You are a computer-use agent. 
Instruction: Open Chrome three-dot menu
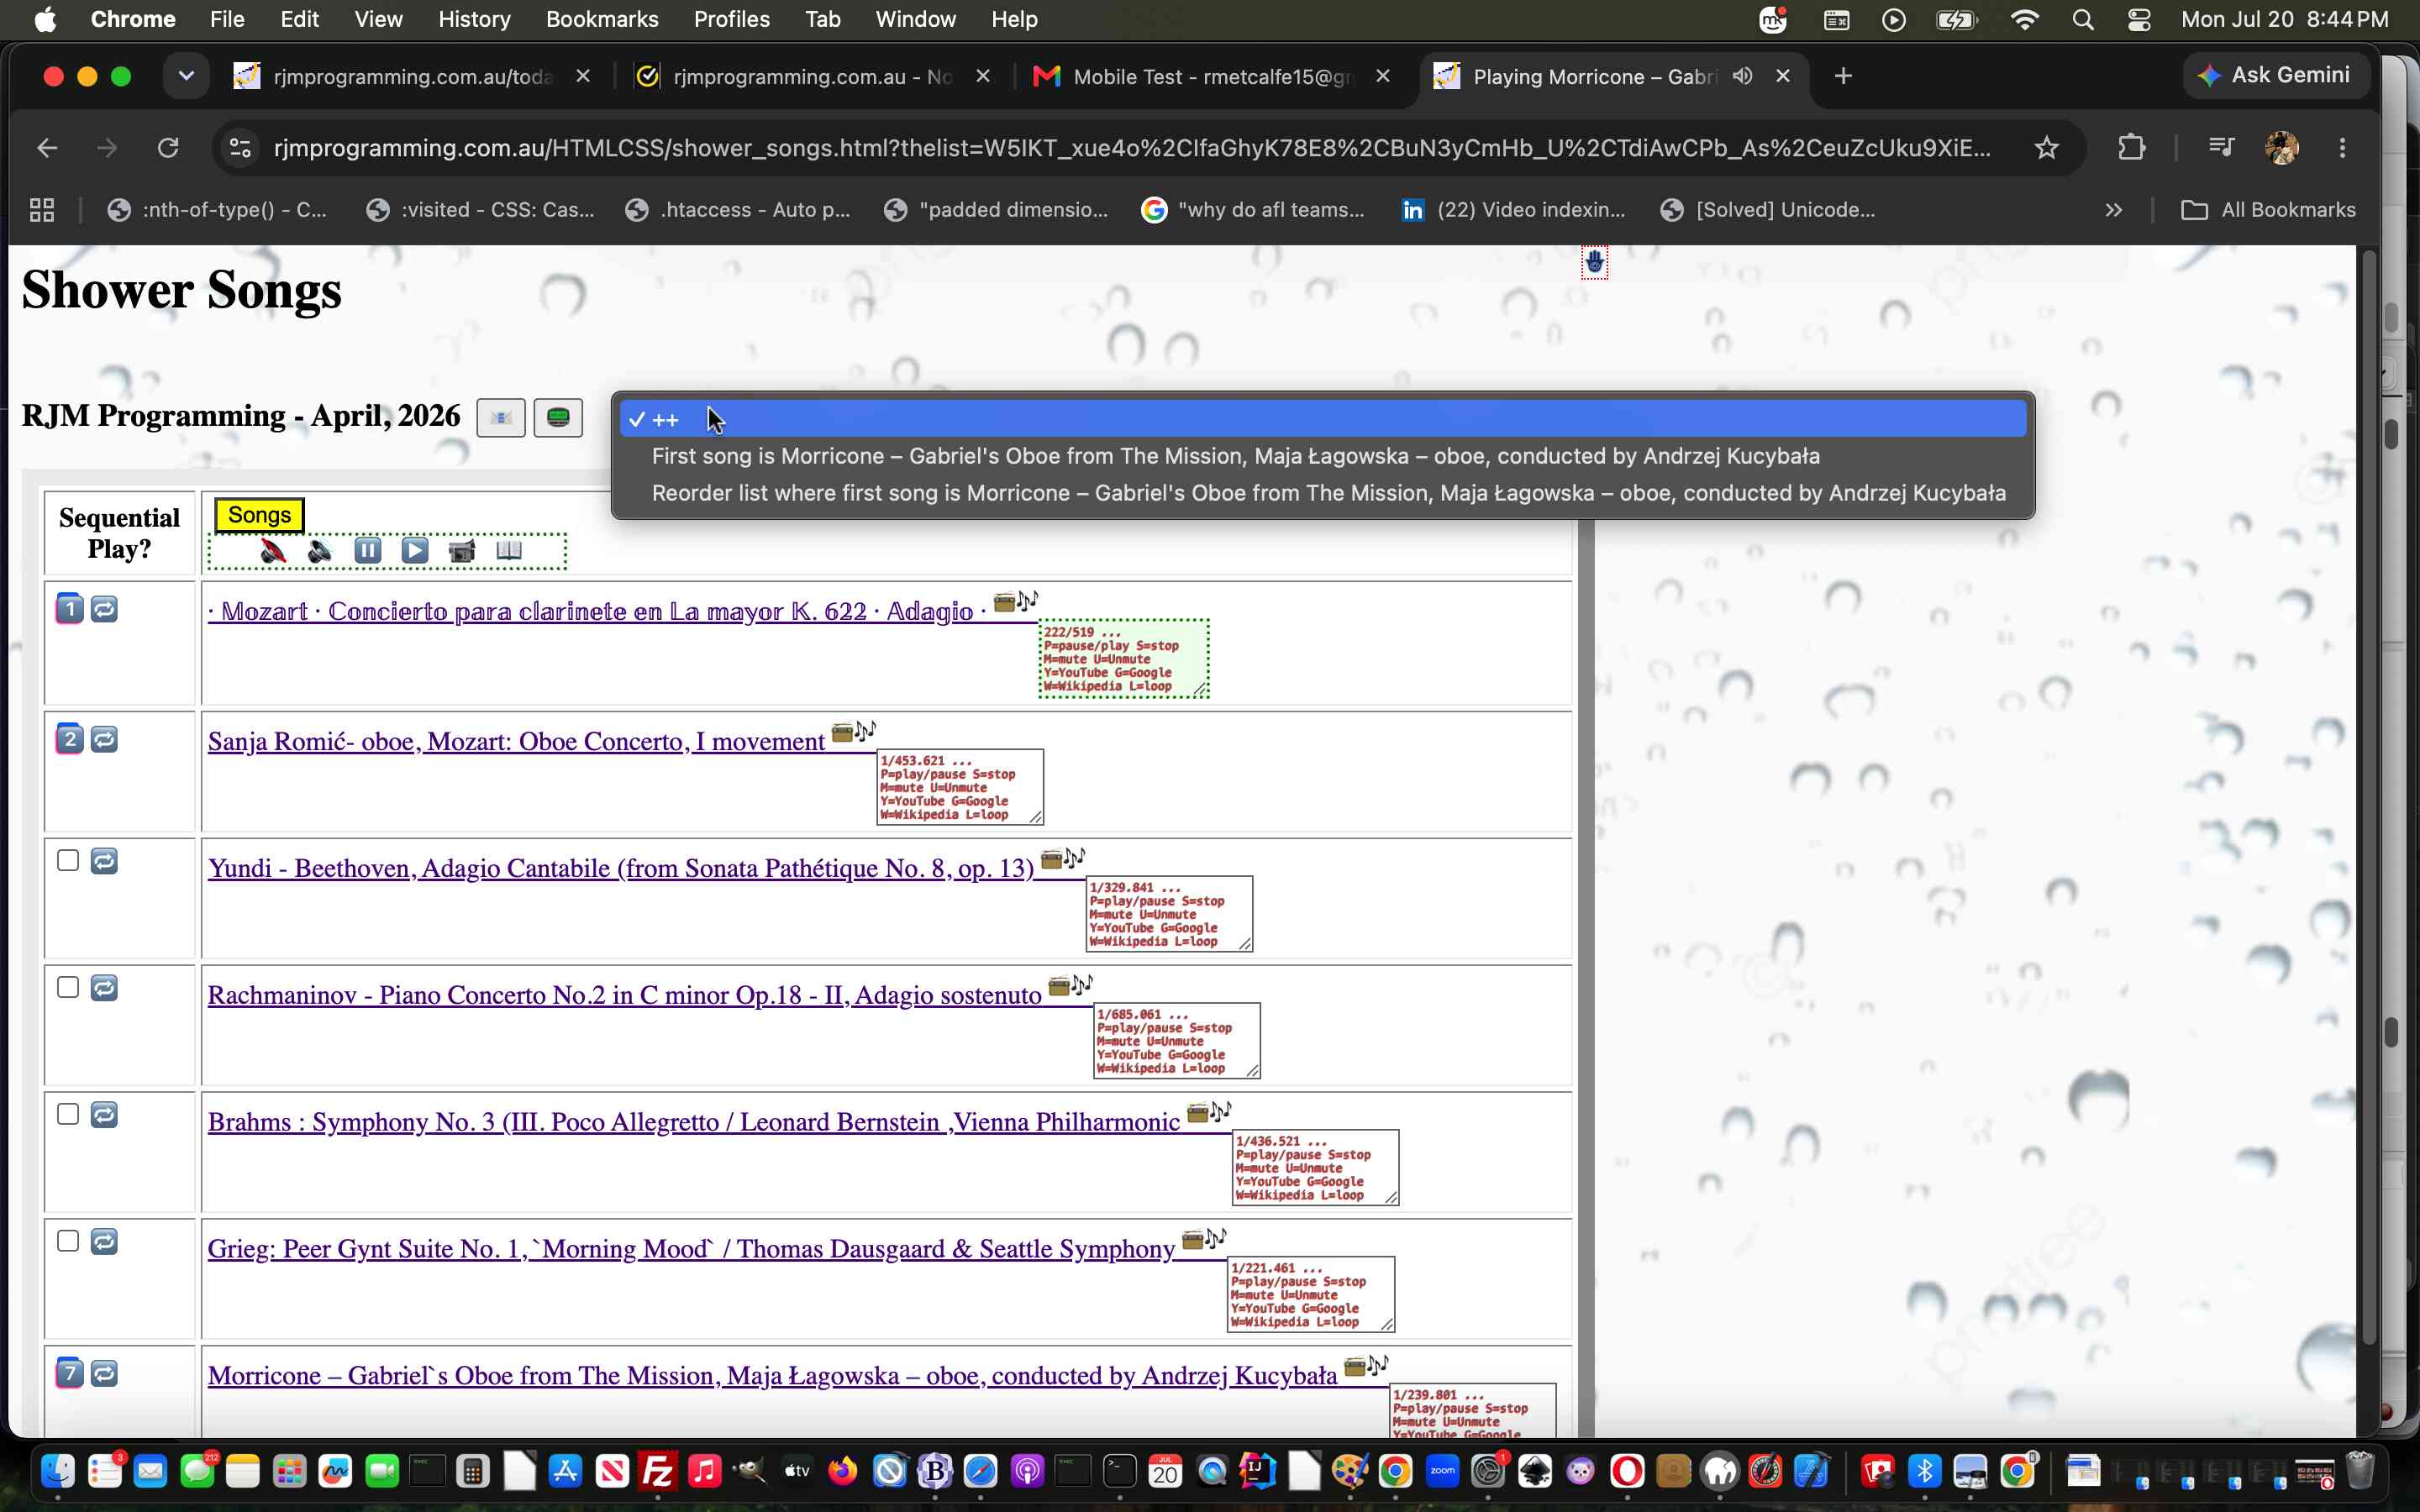(x=2342, y=148)
